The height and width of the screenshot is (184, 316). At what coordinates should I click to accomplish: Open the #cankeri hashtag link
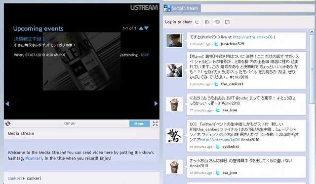pos(34,158)
